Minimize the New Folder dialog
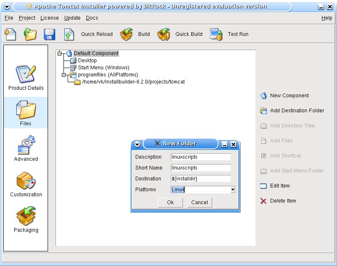This screenshot has height=266, width=337. click(x=225, y=144)
